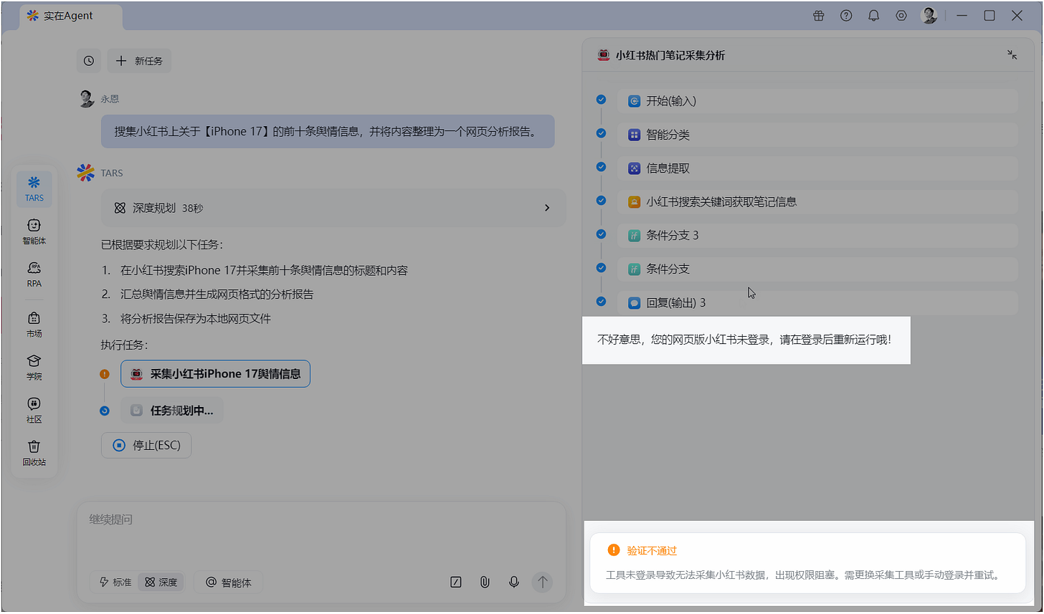Open notifications bell icon

point(873,16)
